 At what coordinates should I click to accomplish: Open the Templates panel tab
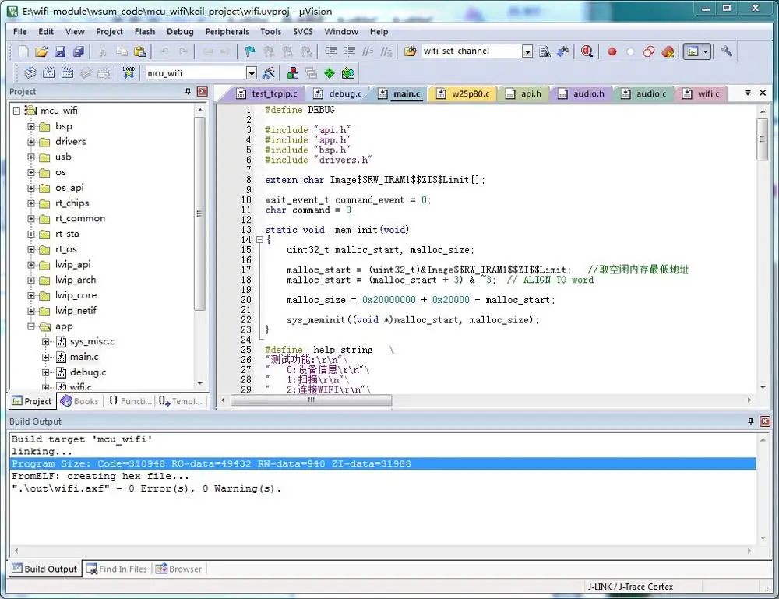181,401
